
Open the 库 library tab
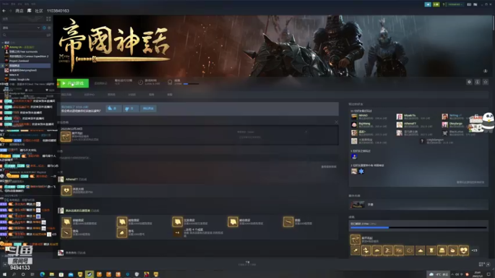click(29, 11)
